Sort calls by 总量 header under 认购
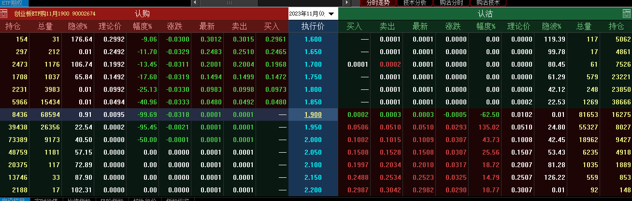The height and width of the screenshot is (201, 632). point(45,26)
